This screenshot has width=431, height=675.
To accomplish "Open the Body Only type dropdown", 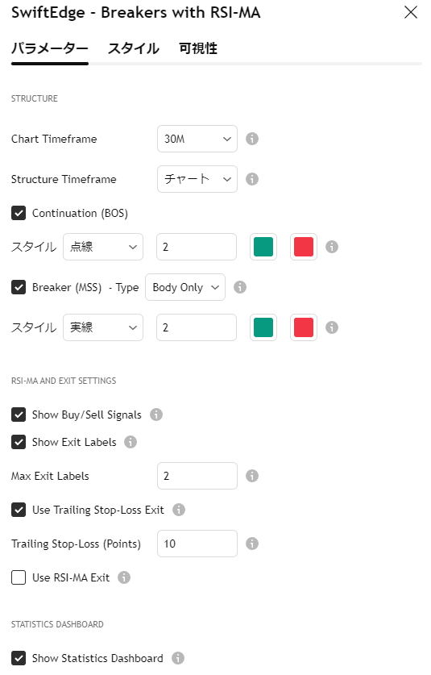I will click(x=185, y=287).
